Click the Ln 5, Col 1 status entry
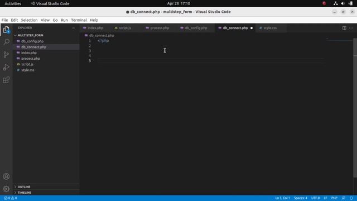This screenshot has width=357, height=201. click(282, 198)
